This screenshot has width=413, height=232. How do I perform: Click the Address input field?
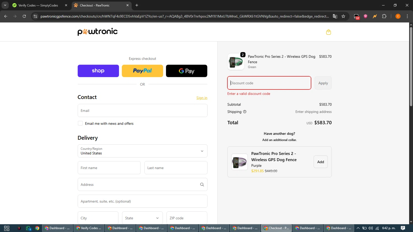[x=142, y=184]
